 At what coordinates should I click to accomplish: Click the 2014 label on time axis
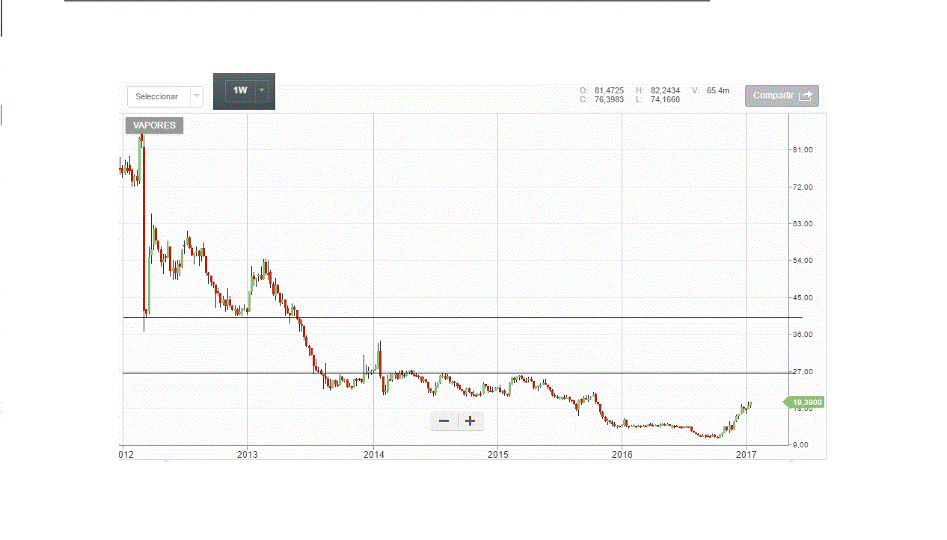point(374,453)
